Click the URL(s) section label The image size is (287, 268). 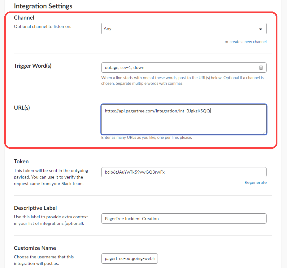tap(22, 108)
